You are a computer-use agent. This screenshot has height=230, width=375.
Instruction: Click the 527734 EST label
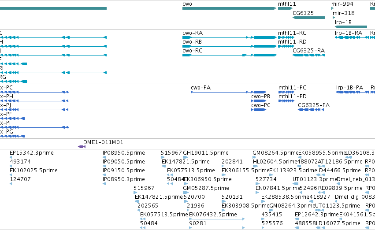pos(266,179)
